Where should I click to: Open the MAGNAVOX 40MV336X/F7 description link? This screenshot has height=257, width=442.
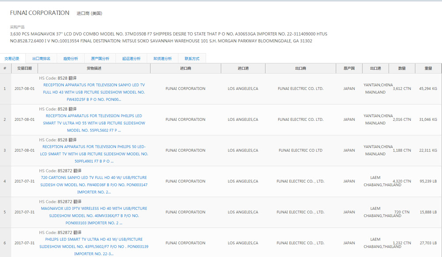[x=94, y=216]
